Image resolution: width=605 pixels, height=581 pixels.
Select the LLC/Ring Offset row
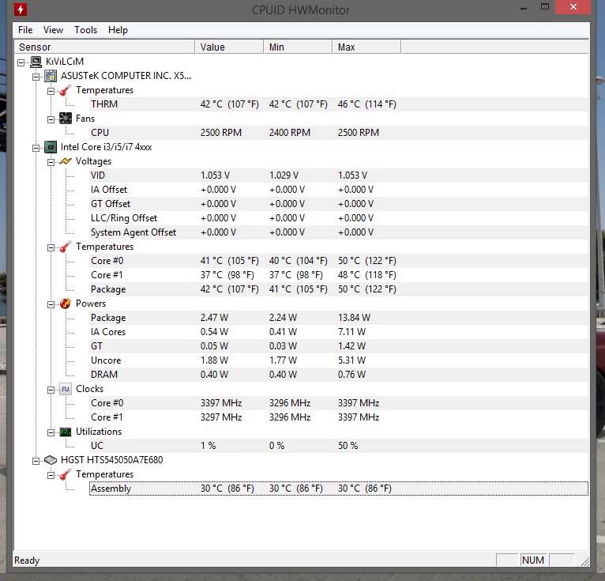click(339, 218)
